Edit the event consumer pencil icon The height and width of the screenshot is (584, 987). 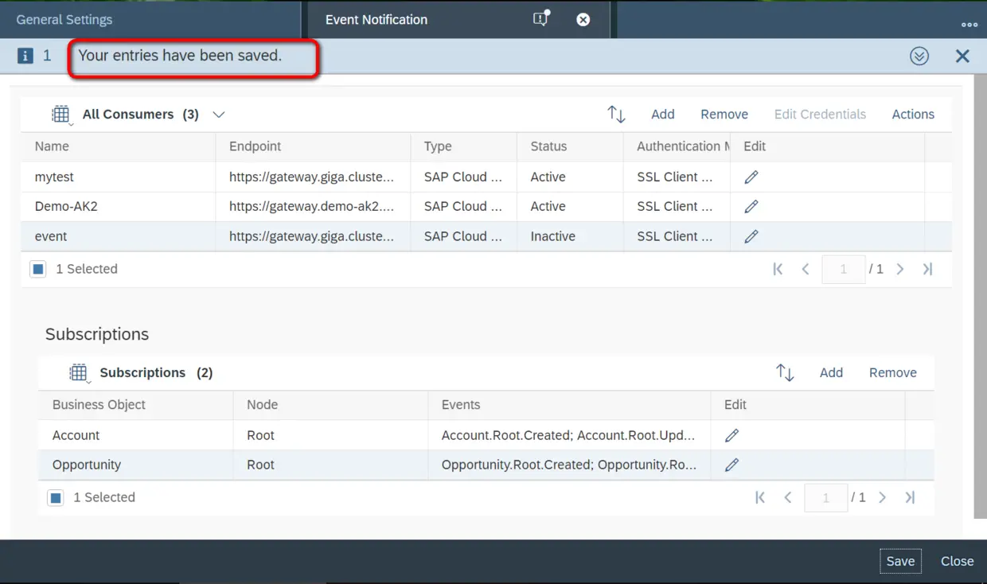751,236
